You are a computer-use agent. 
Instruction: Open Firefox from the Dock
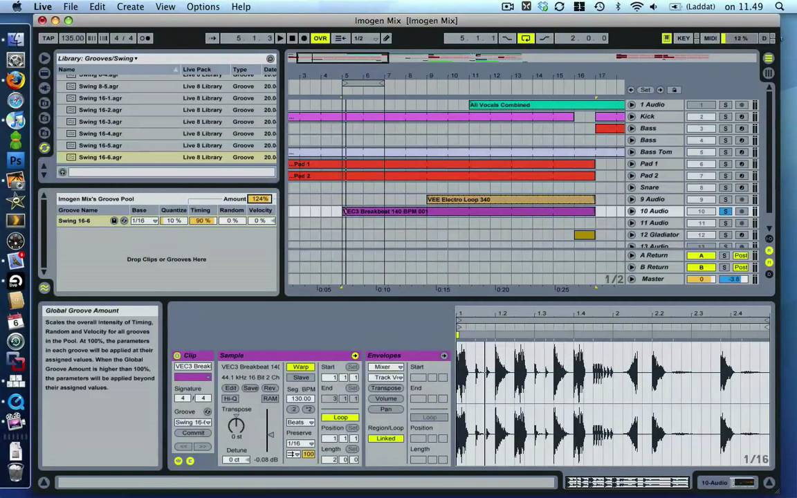tap(15, 80)
